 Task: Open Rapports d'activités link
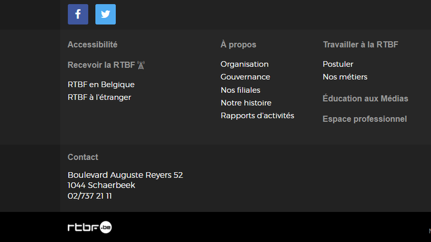[x=257, y=116]
